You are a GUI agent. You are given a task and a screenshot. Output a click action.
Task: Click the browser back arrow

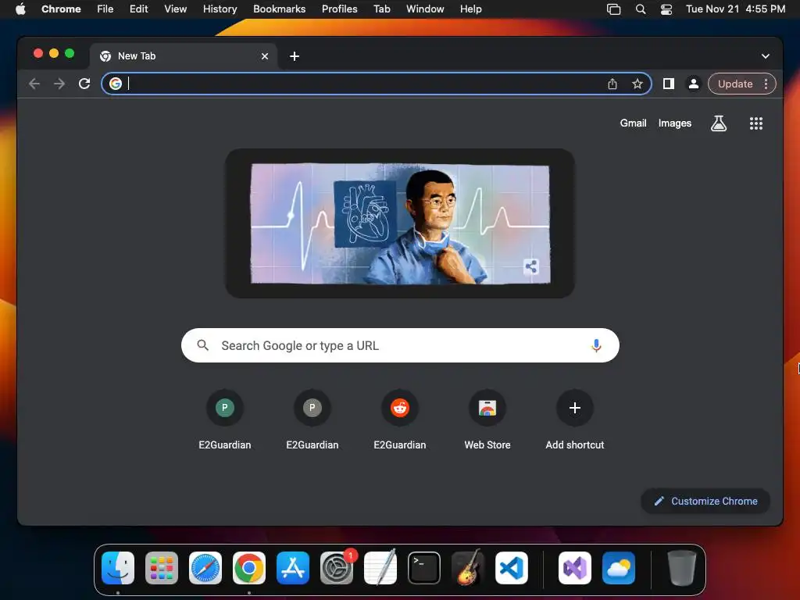(x=34, y=84)
